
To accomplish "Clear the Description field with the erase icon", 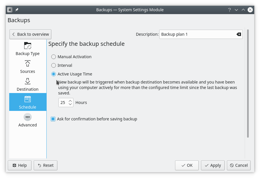I will (x=238, y=34).
